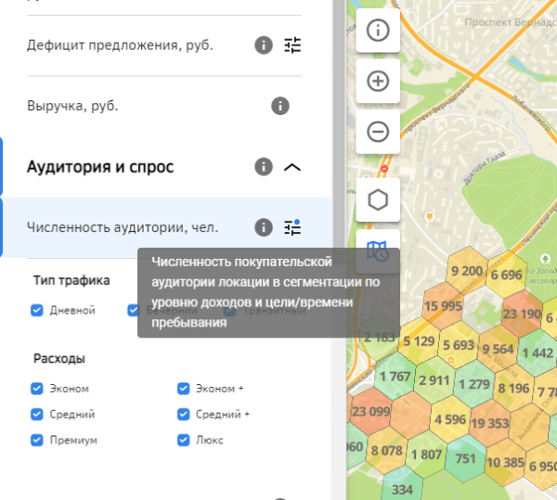Select Выручка, руб. row
557x500 pixels.
click(164, 106)
